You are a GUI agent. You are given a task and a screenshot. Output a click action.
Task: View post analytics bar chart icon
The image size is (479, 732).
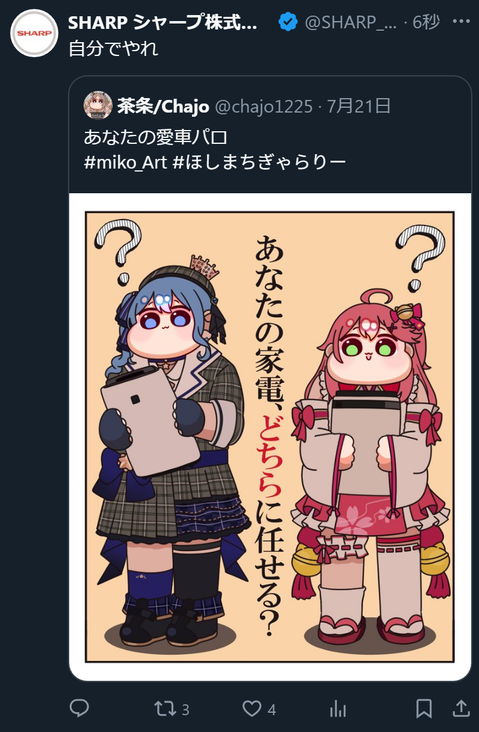coord(338,709)
